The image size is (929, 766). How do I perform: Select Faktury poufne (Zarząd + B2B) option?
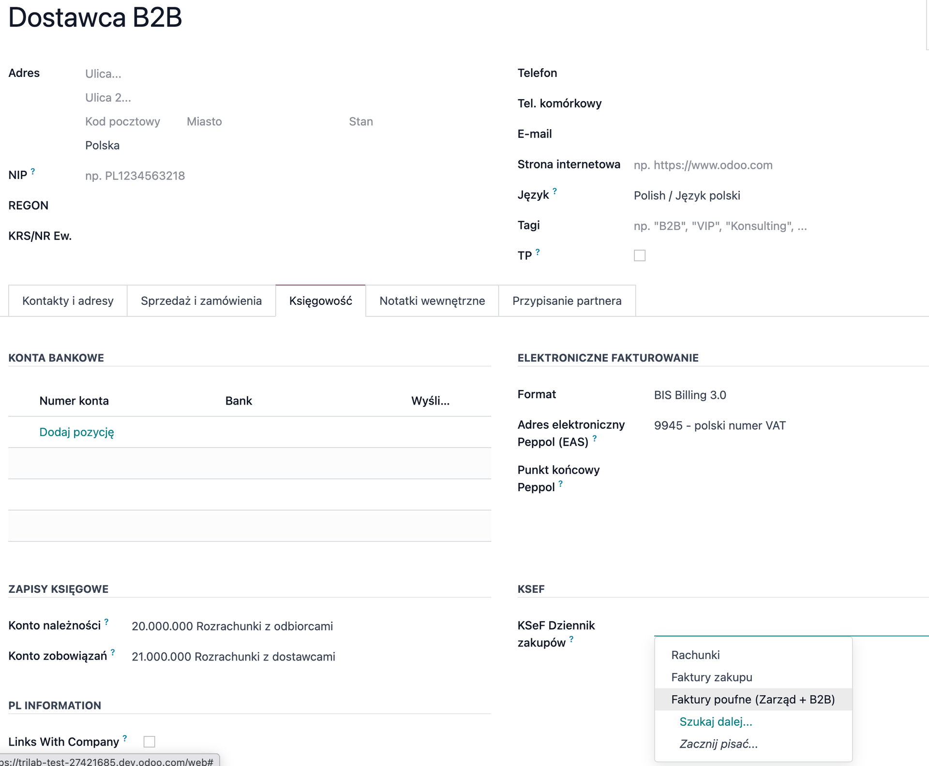(753, 699)
